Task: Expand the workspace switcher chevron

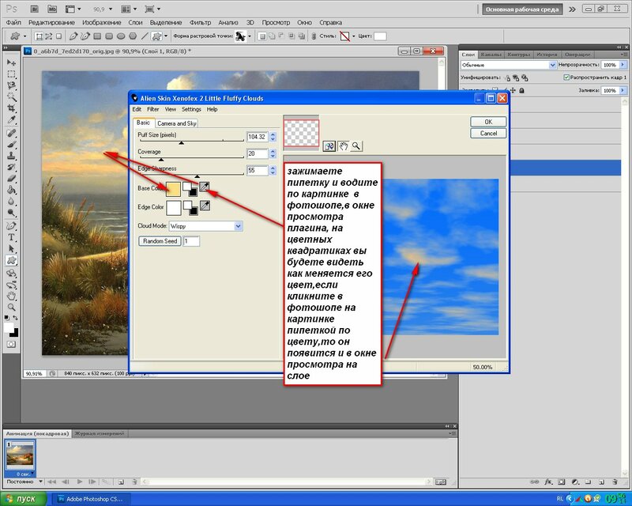Action: pyautogui.click(x=572, y=9)
